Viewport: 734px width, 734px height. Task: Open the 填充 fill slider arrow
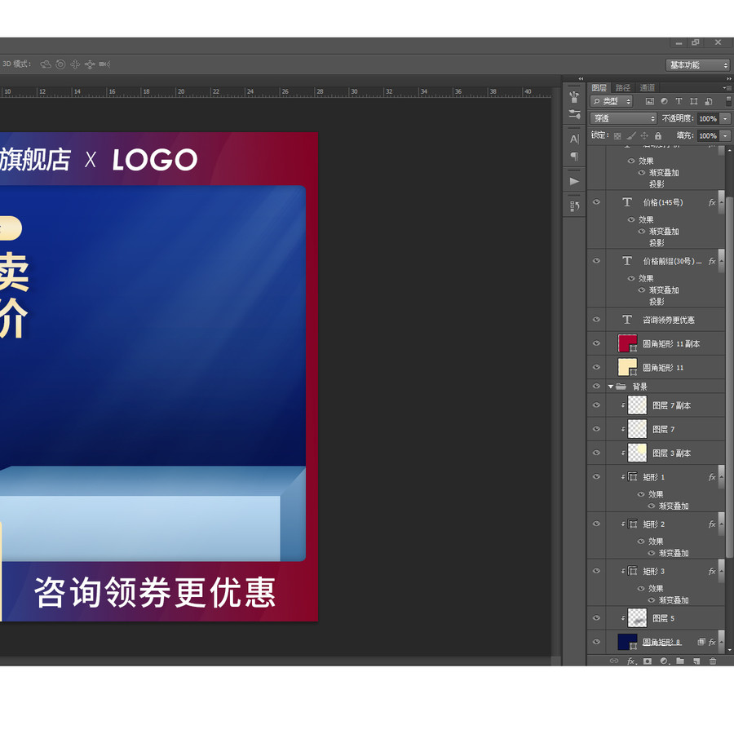tap(725, 135)
